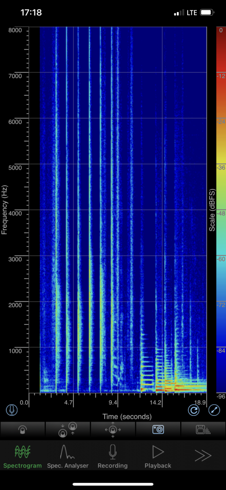Tap the spectrogram at 14.2 seconds gridline
This screenshot has width=226, height=490.
(x=162, y=210)
